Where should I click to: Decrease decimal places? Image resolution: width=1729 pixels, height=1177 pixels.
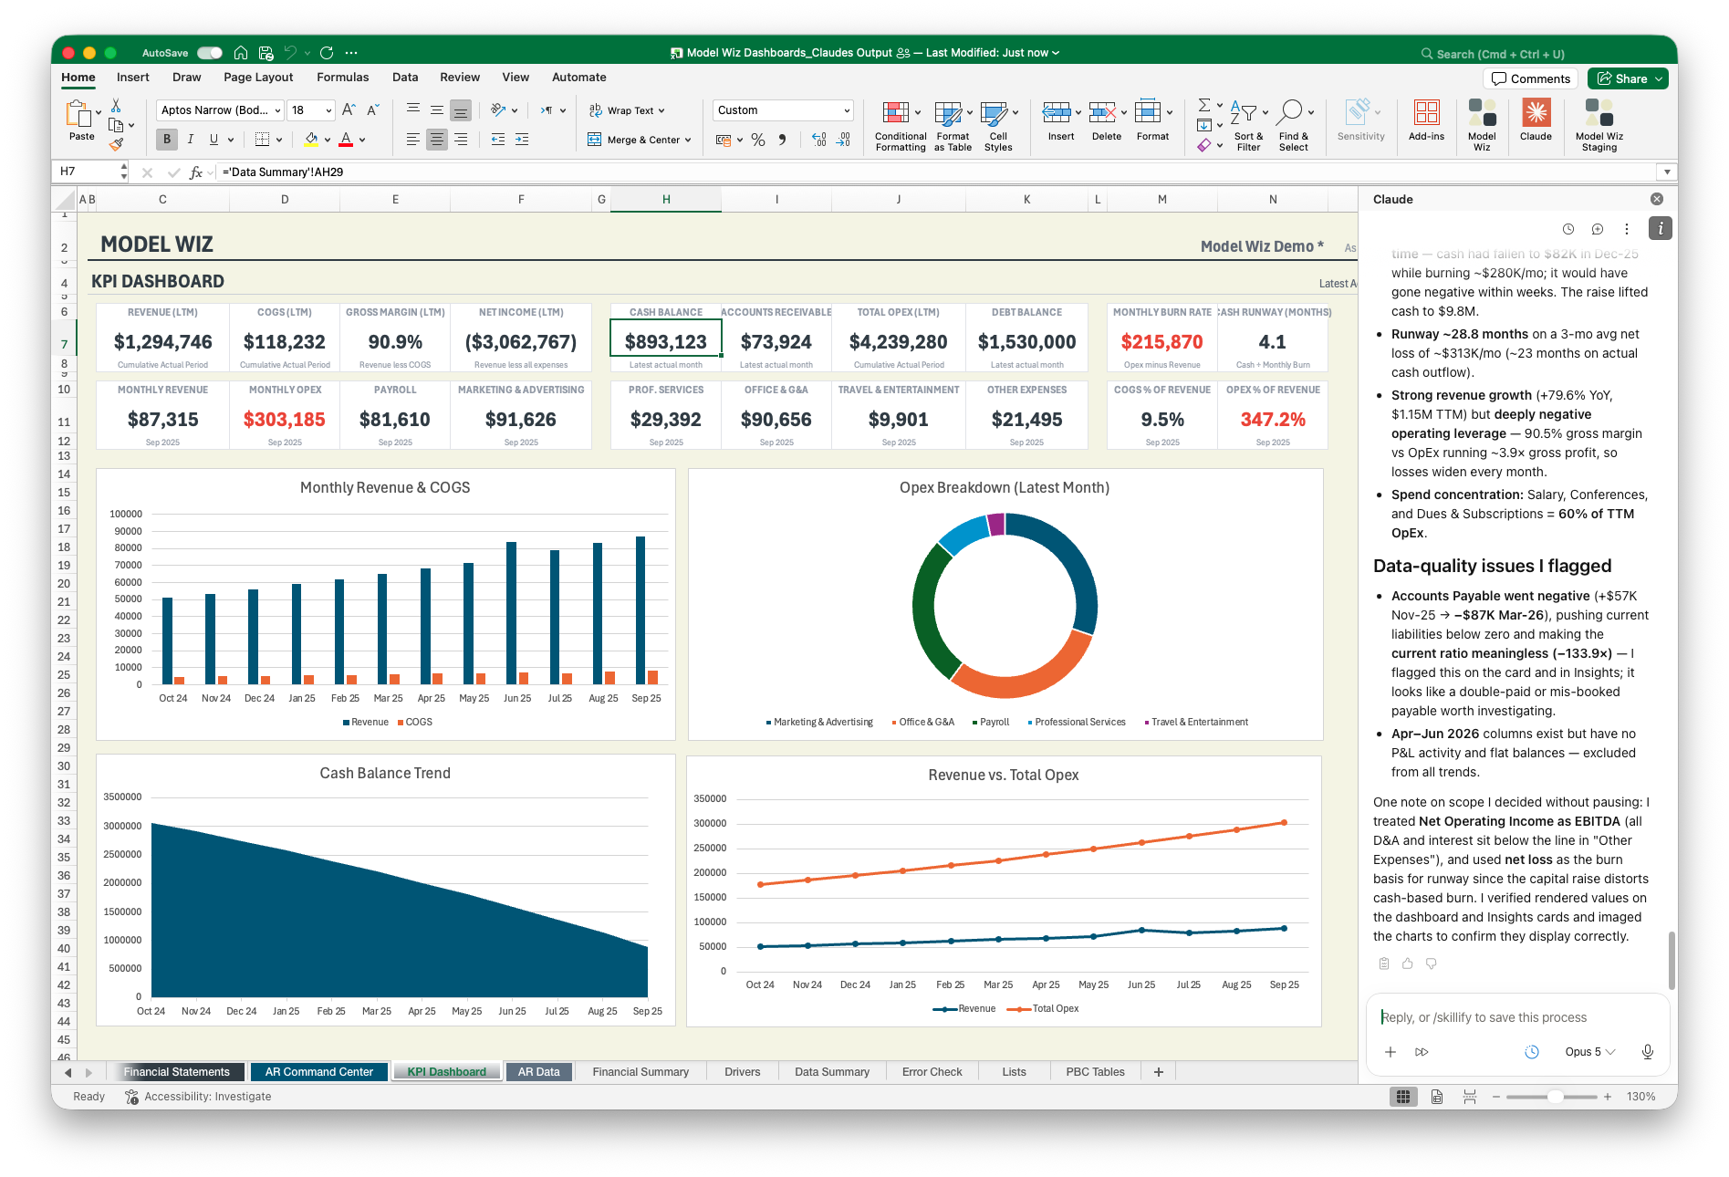click(844, 140)
